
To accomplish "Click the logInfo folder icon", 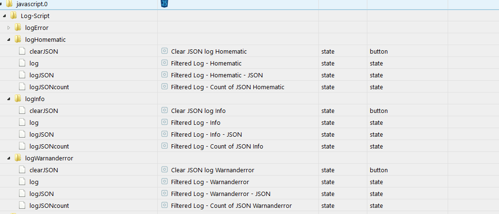I will (18, 99).
